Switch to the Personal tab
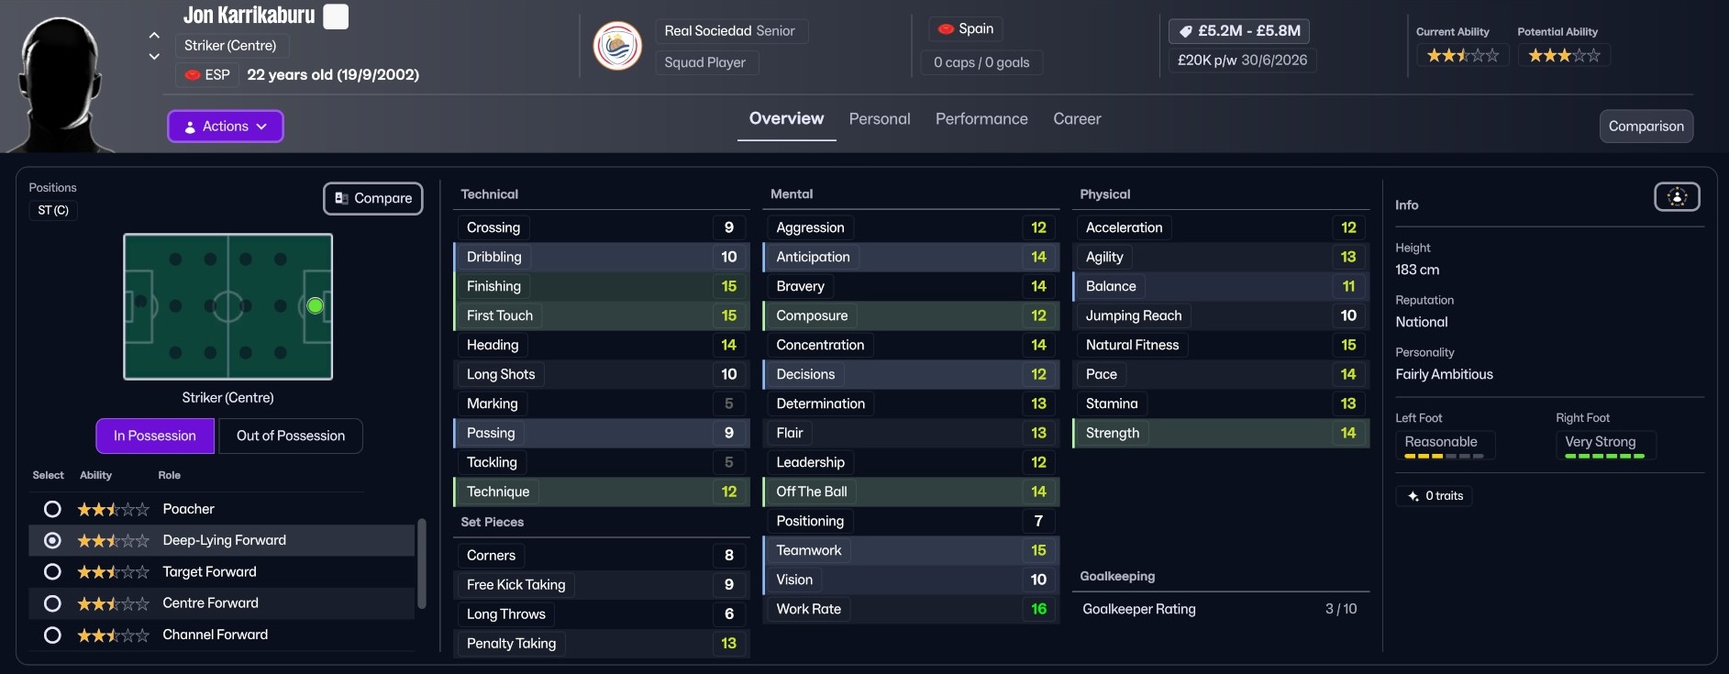 pyautogui.click(x=879, y=119)
